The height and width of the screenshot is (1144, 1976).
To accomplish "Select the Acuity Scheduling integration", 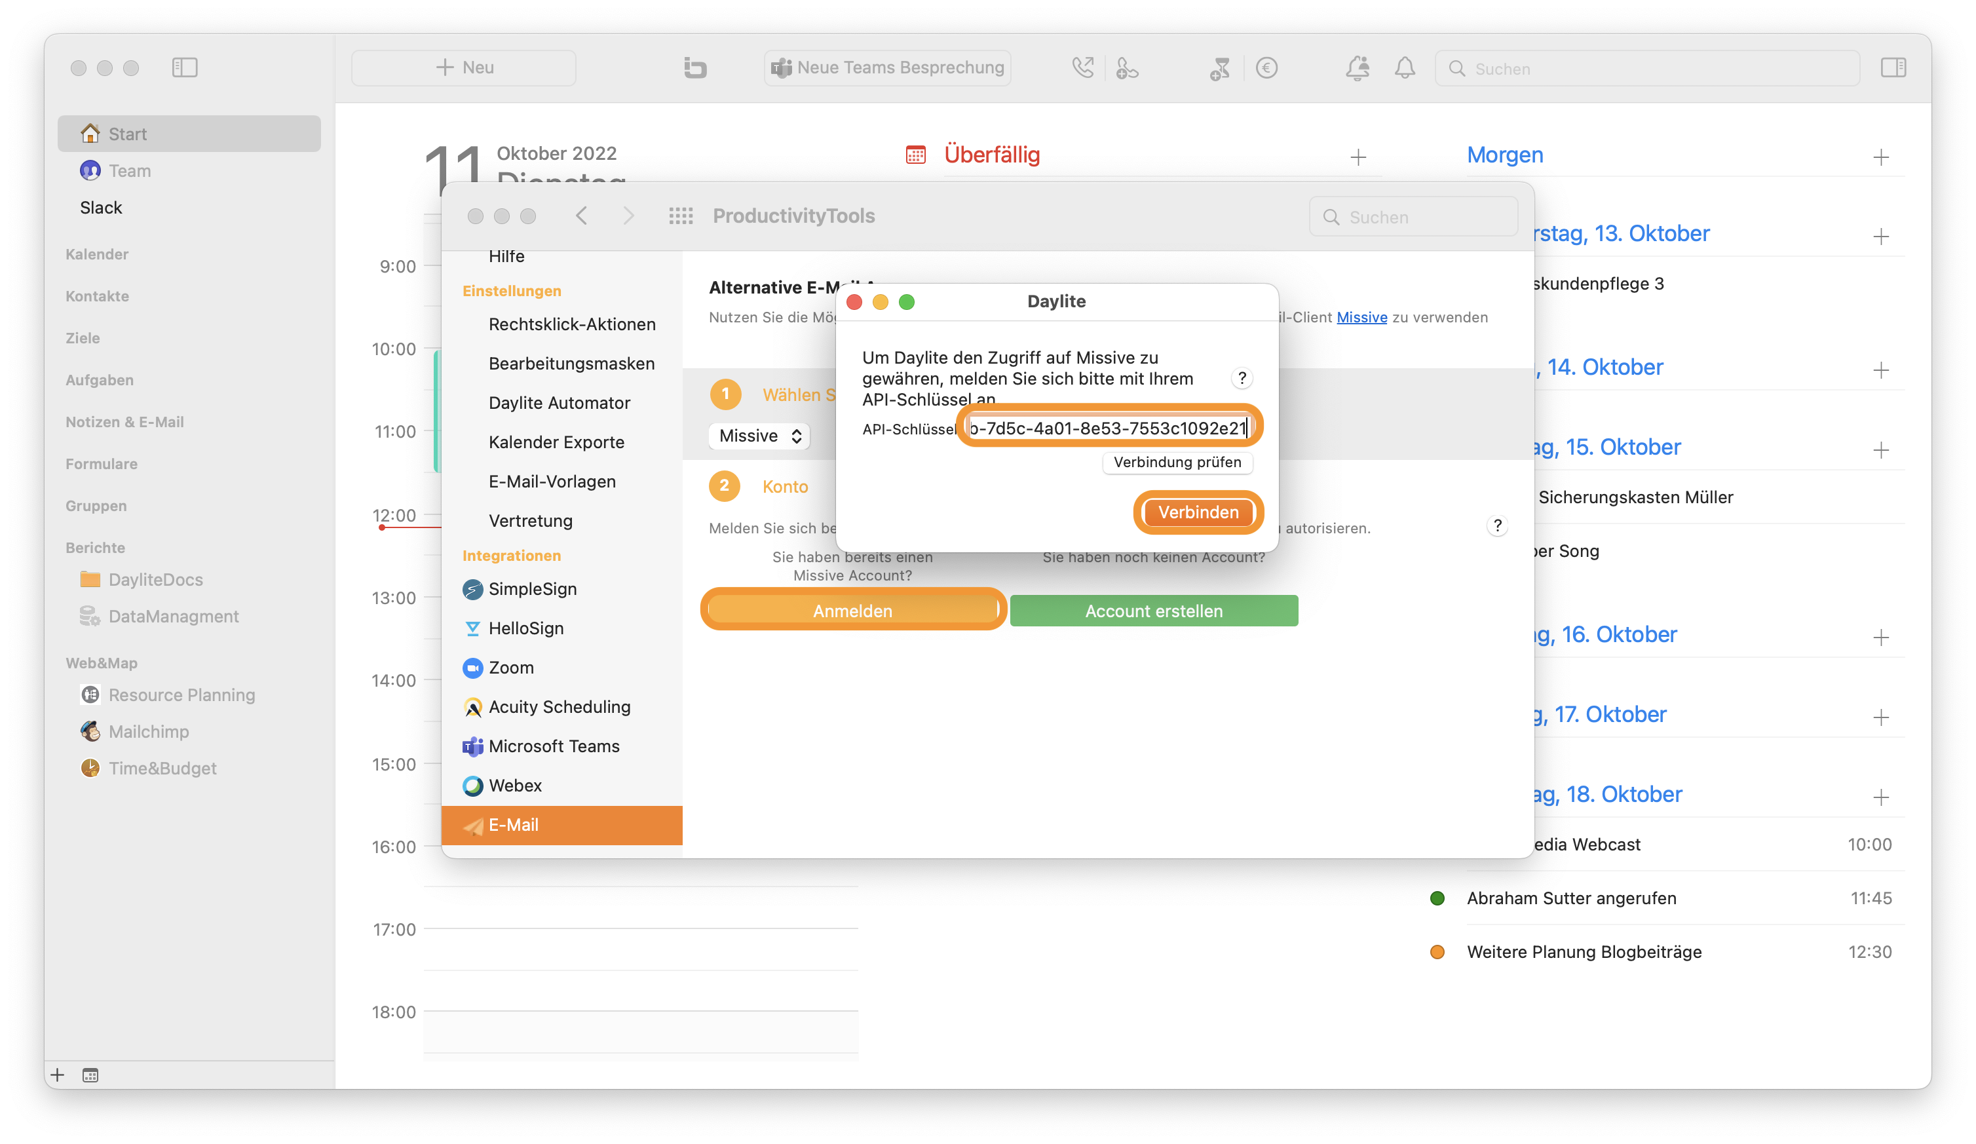I will [561, 706].
